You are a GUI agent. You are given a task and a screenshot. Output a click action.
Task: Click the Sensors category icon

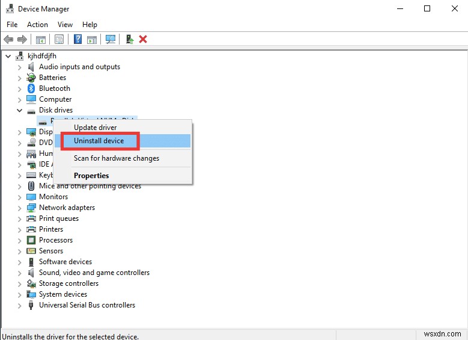tap(31, 251)
